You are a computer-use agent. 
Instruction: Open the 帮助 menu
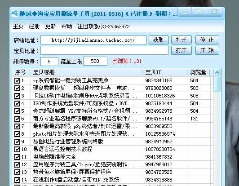coord(66,27)
